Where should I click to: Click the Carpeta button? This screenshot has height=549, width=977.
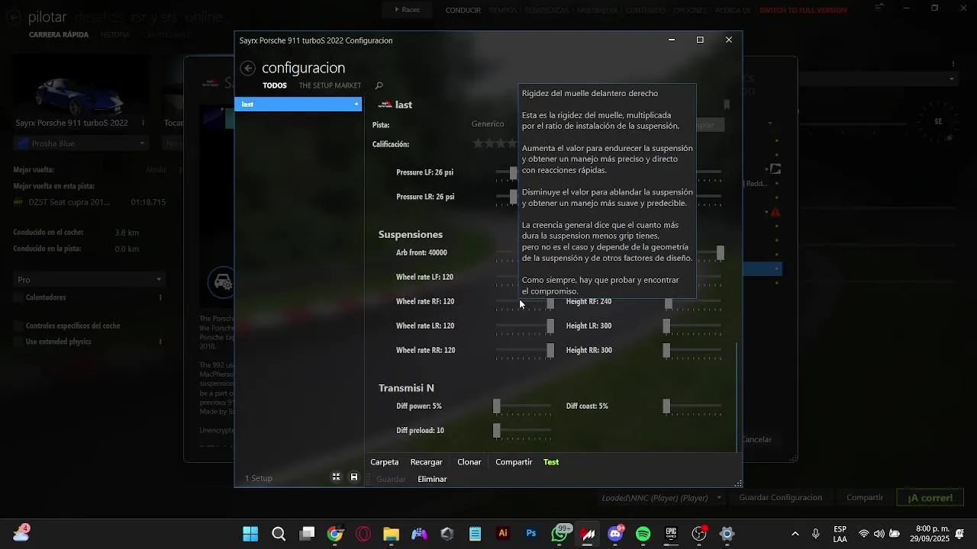pos(385,462)
